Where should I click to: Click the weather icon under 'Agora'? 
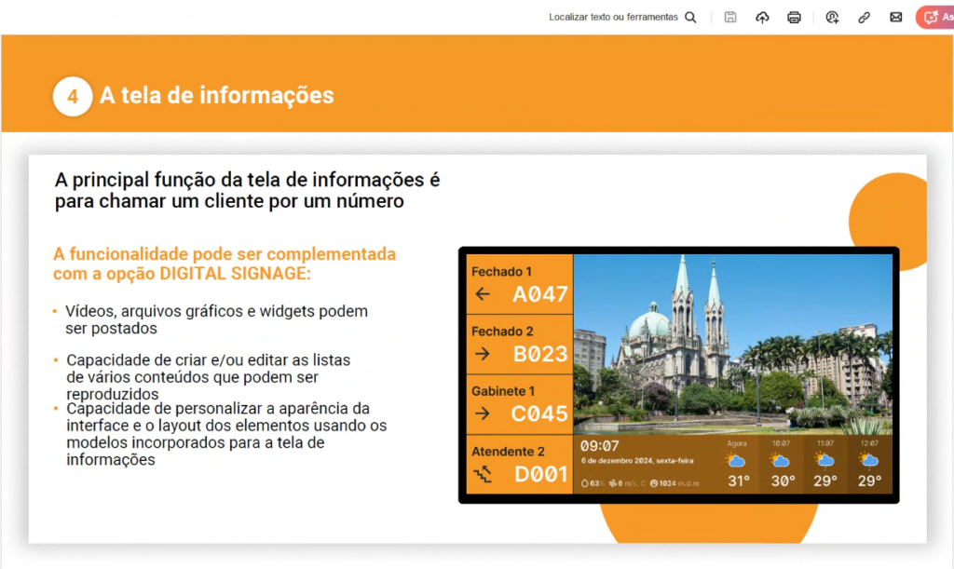736,461
